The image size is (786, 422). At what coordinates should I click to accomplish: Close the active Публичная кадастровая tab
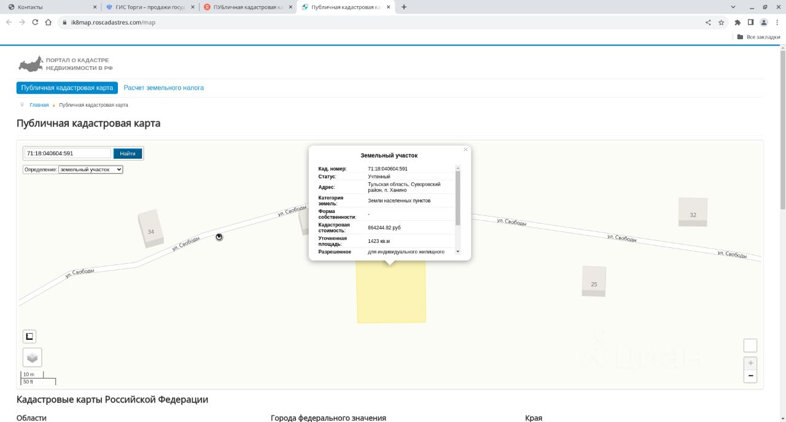388,7
